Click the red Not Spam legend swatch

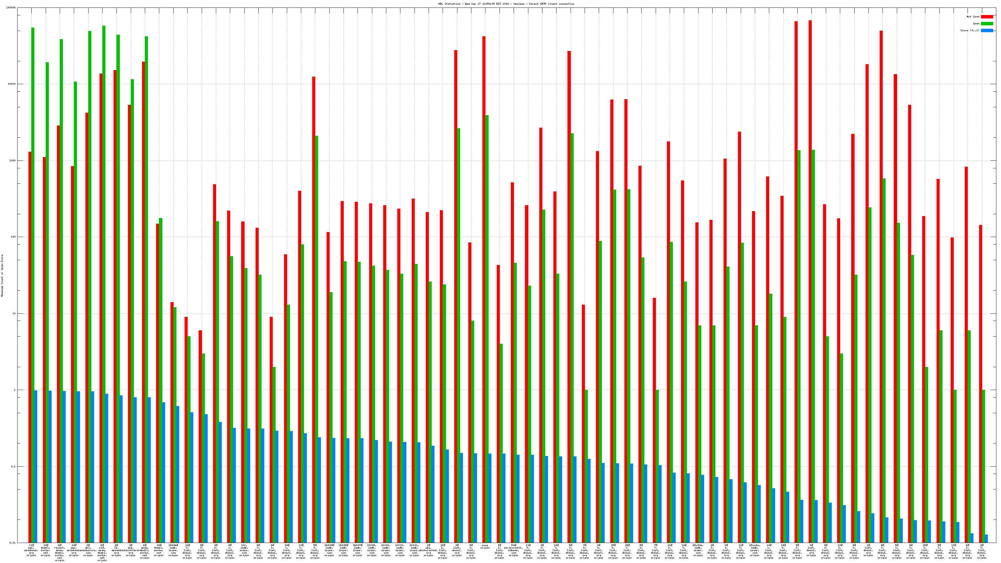(x=987, y=17)
